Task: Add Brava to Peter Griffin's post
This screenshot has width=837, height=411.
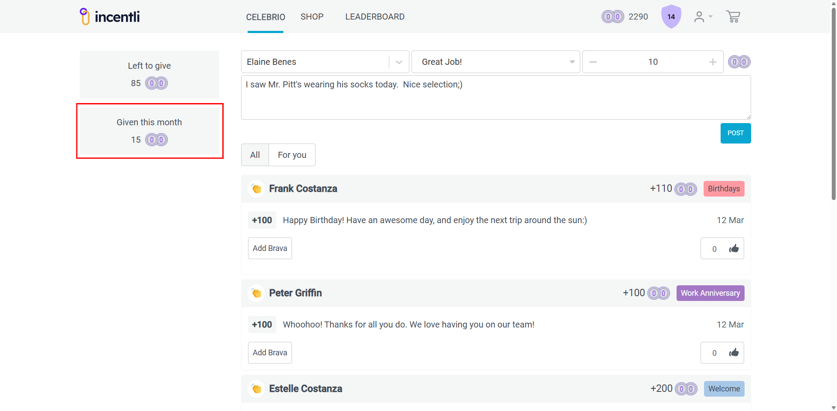Action: click(x=270, y=353)
